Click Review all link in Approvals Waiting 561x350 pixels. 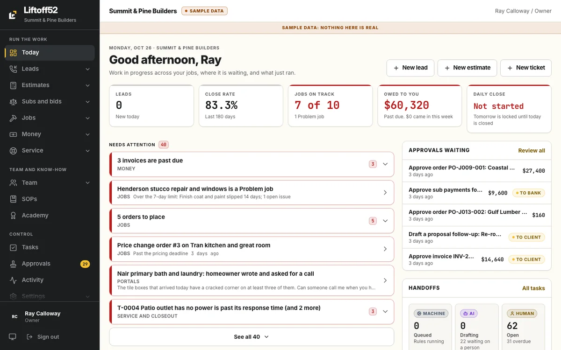click(532, 151)
